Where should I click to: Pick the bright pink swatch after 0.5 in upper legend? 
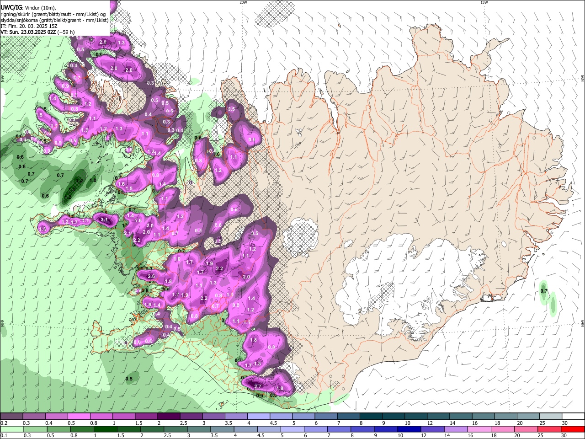(79, 417)
